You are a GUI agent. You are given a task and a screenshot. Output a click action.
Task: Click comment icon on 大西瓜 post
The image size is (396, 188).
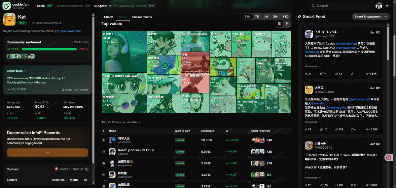337,130
